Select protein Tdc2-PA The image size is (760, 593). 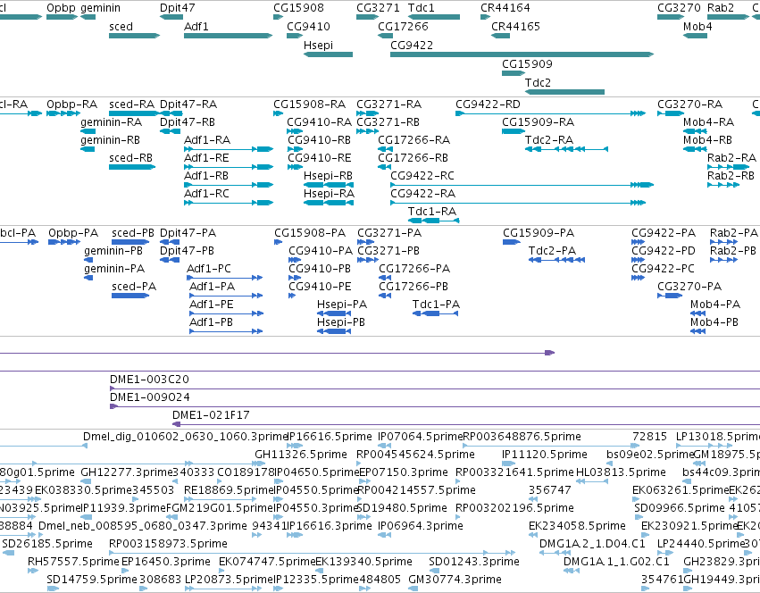pyautogui.click(x=556, y=260)
